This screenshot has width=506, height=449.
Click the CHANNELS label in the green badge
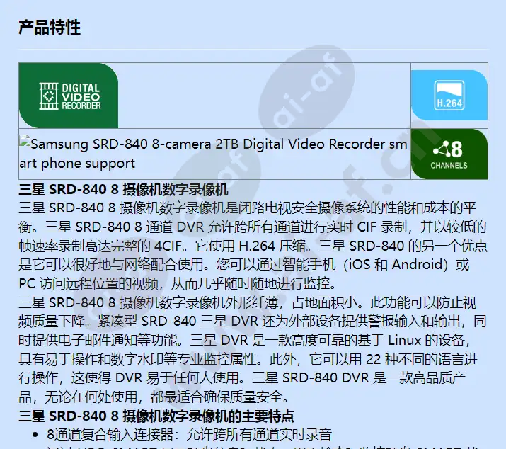point(449,166)
